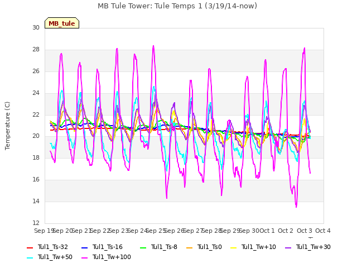357x268 pixels.
Task: Click the 12 y-axis tick label
Action: (x=36, y=223)
